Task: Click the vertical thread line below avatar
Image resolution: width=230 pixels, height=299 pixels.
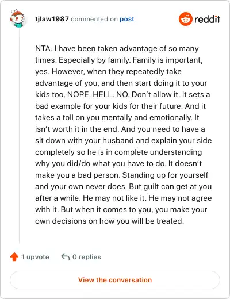Action: [x=19, y=136]
